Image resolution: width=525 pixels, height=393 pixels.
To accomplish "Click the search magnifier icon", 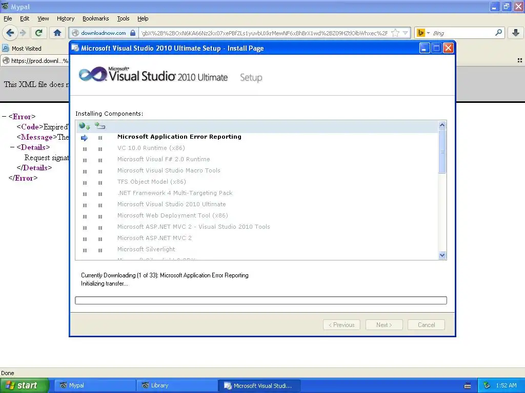I will click(498, 33).
